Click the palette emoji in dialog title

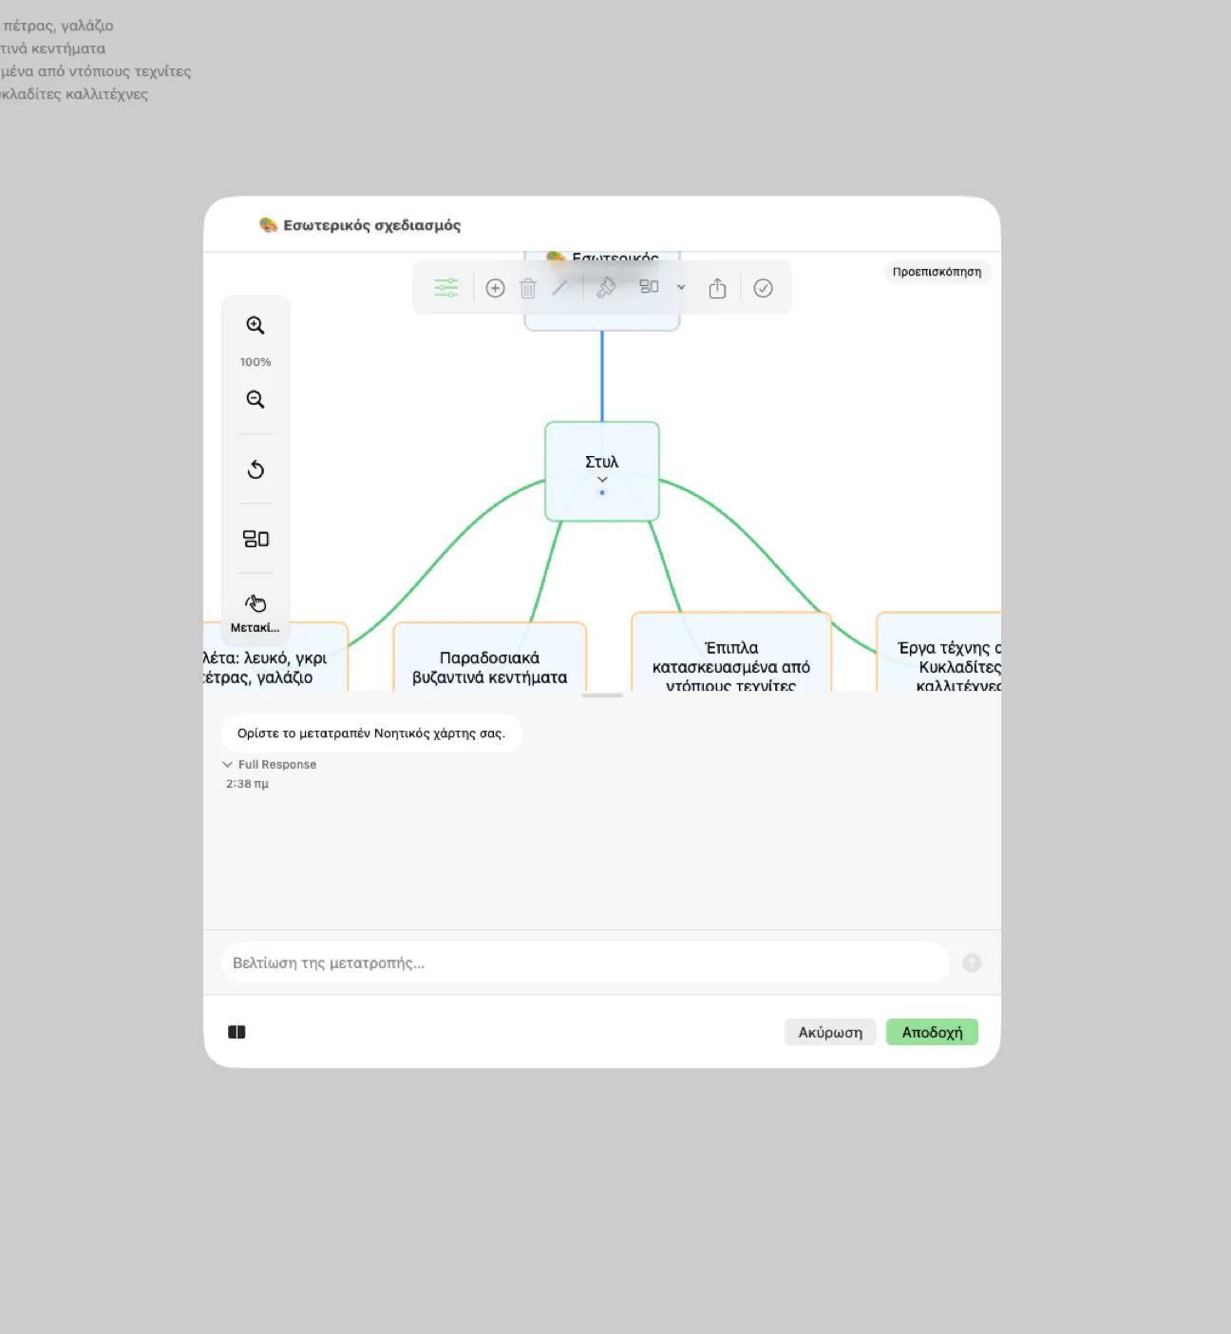tap(268, 224)
